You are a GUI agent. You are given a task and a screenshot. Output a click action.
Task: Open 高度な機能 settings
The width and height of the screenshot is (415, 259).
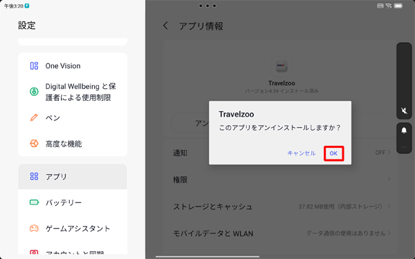[73, 144]
